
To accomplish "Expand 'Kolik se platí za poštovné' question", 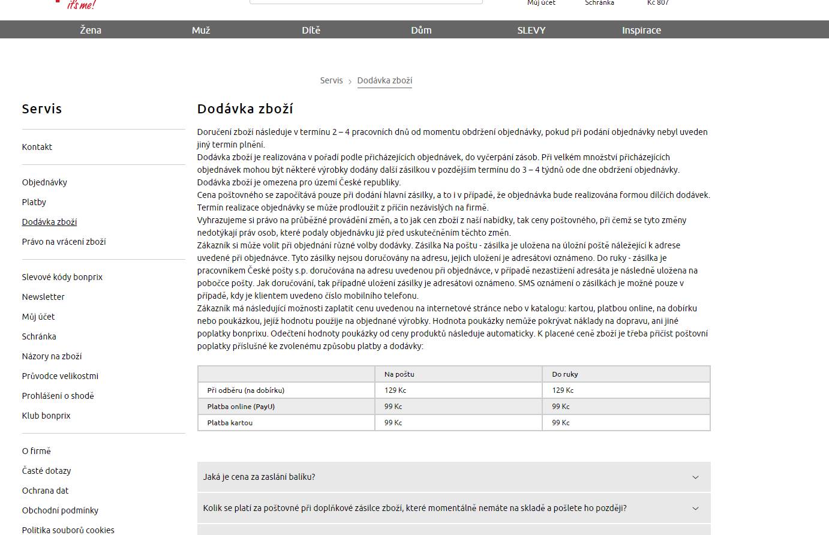I will coord(454,508).
